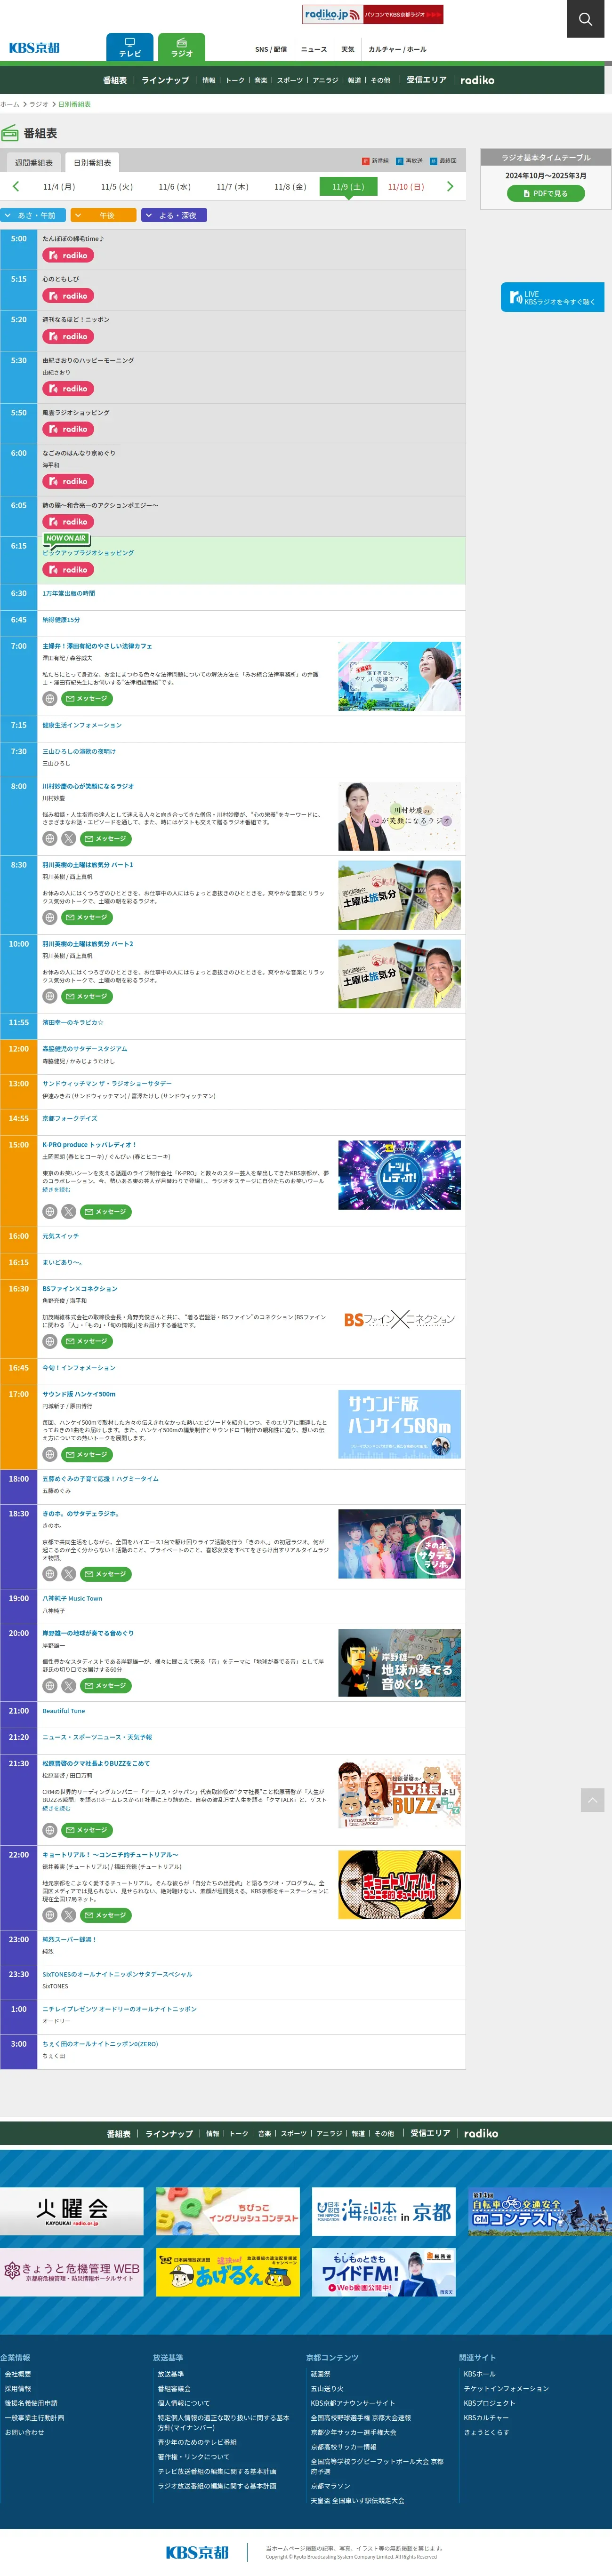
Task: Open globe icon for 土曜は旅気分 パート2
Action: (49, 997)
